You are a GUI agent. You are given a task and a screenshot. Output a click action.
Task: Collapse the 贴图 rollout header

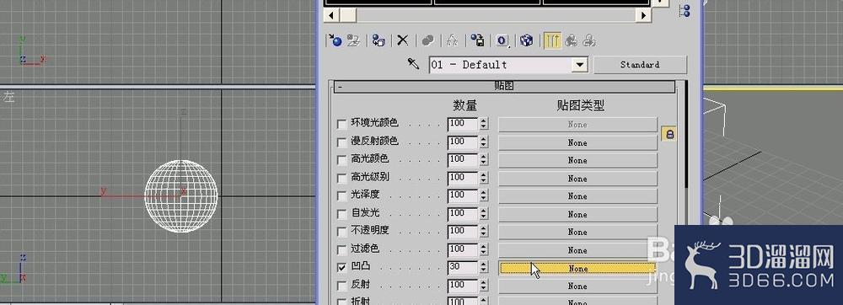pyautogui.click(x=504, y=86)
